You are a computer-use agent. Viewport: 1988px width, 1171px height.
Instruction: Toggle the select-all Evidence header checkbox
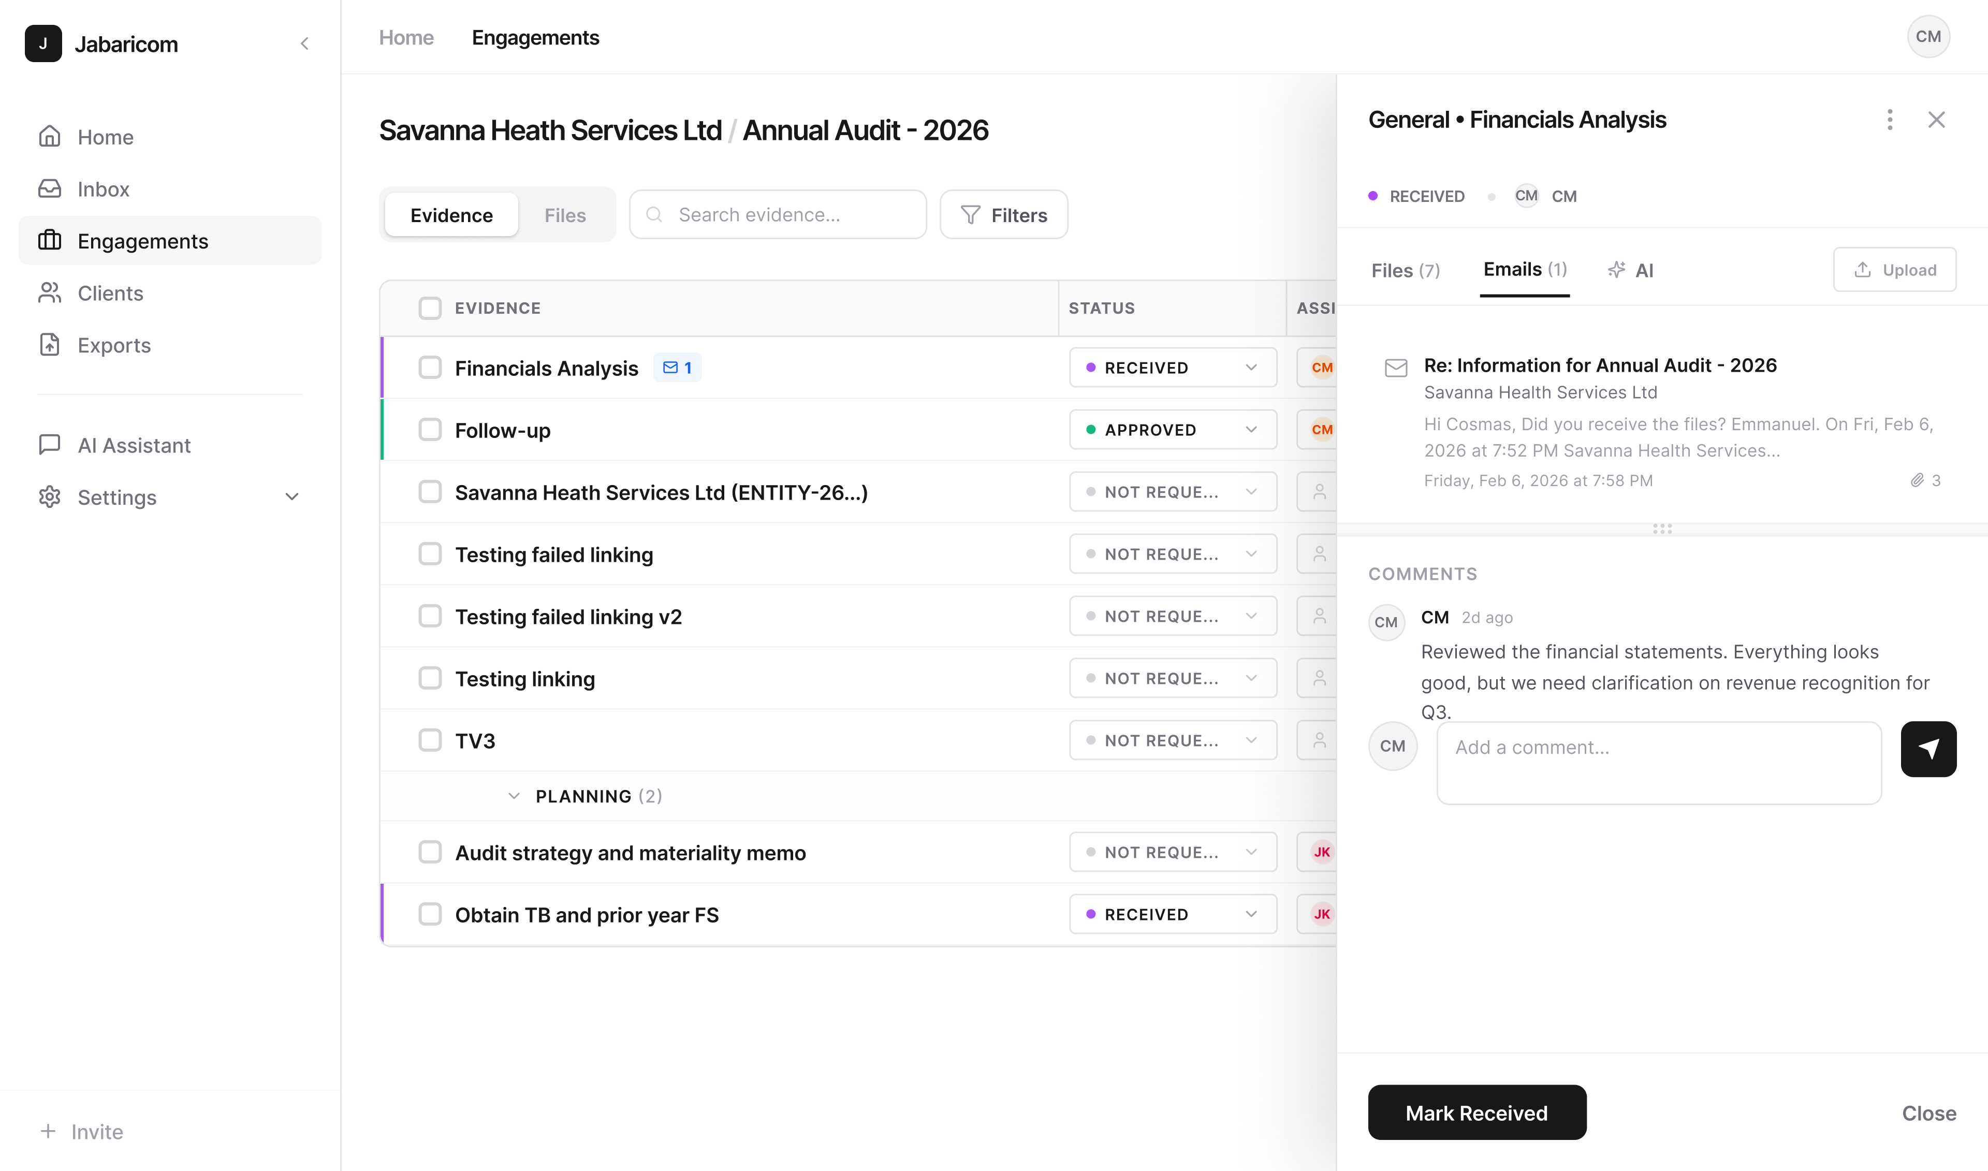point(430,308)
